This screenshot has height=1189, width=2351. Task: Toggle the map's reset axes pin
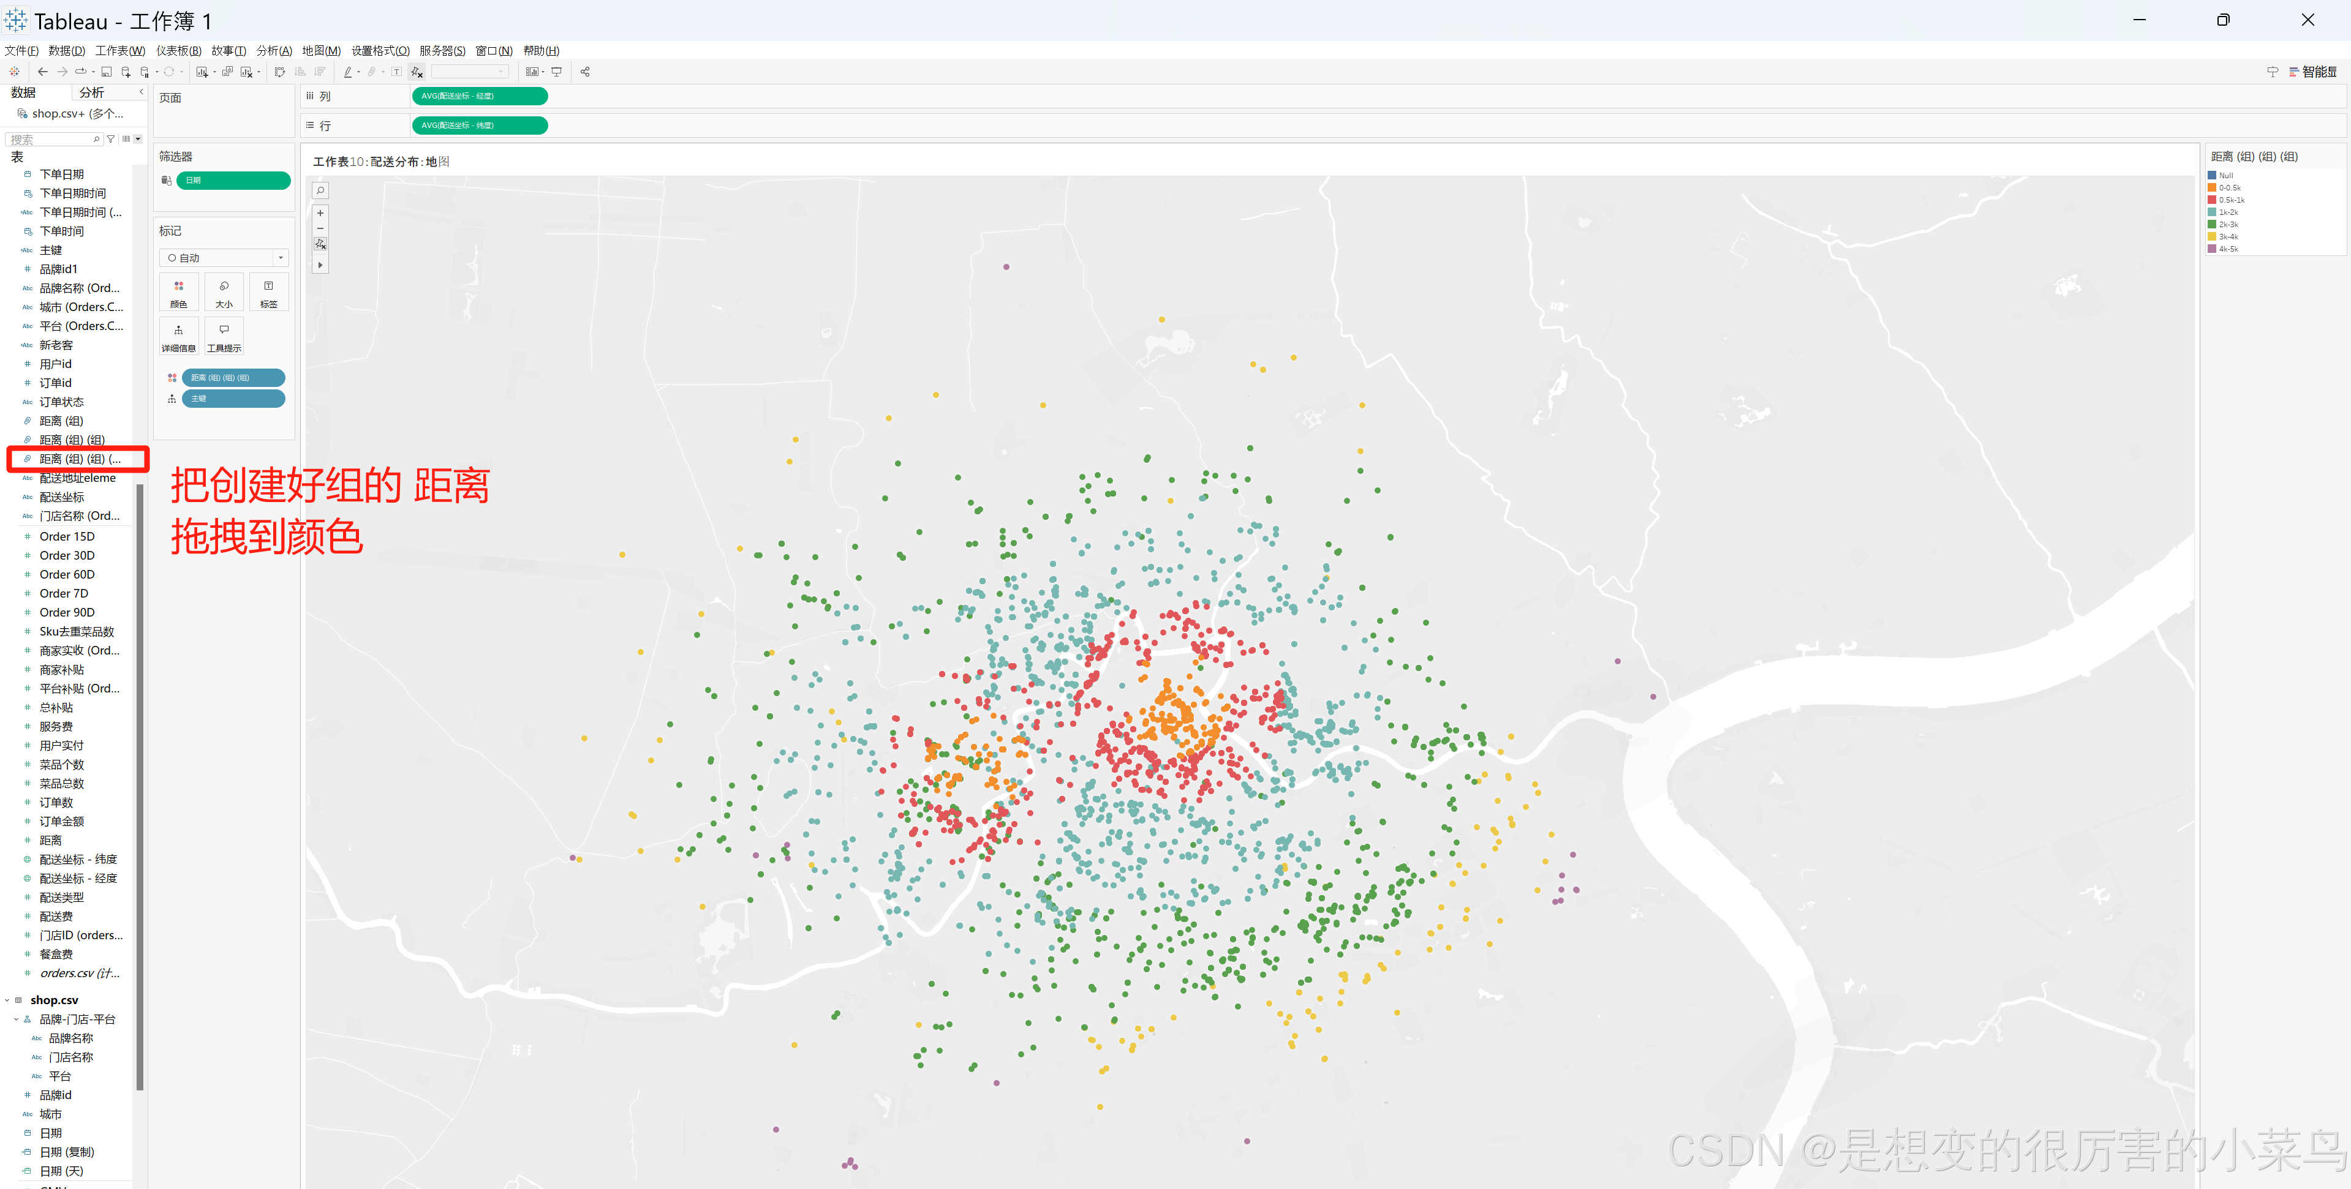(x=320, y=244)
